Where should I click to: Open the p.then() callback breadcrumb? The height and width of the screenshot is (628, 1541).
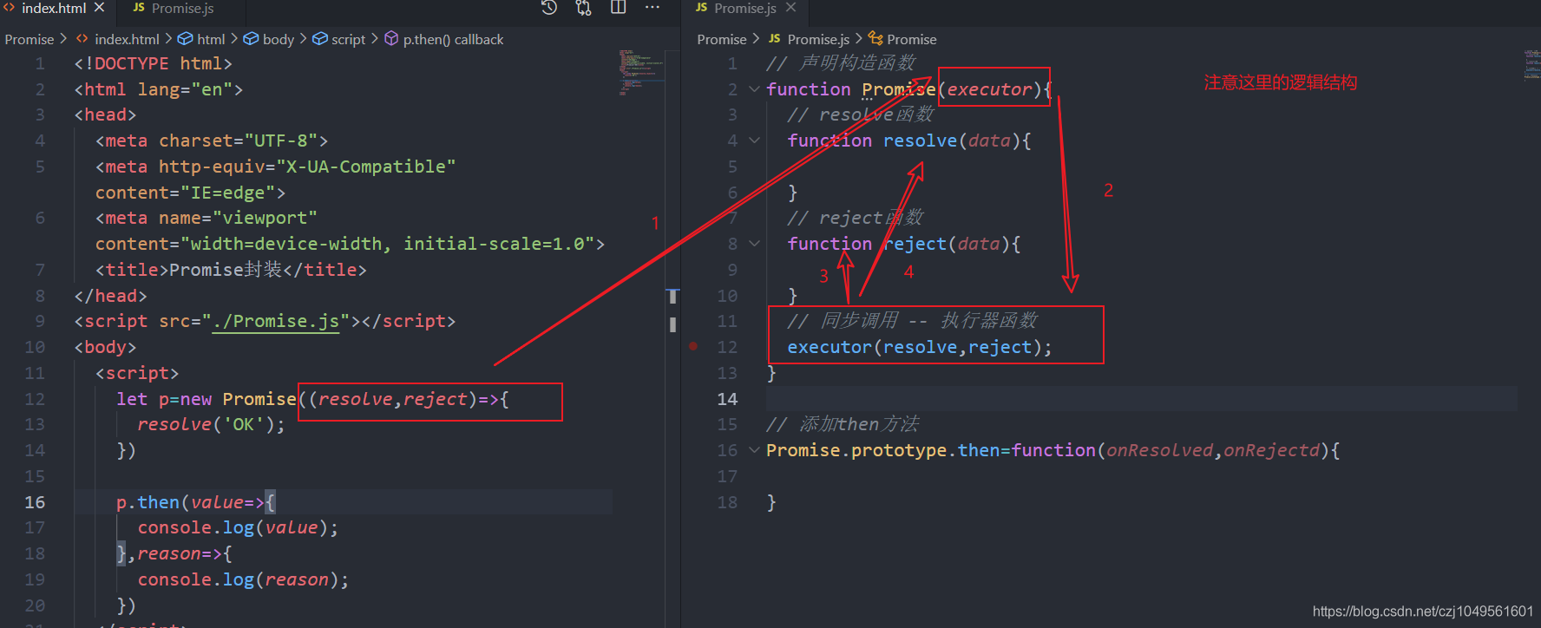click(x=443, y=39)
